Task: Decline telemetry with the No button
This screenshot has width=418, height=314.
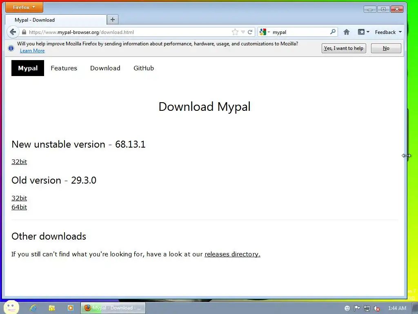Action: (386, 48)
